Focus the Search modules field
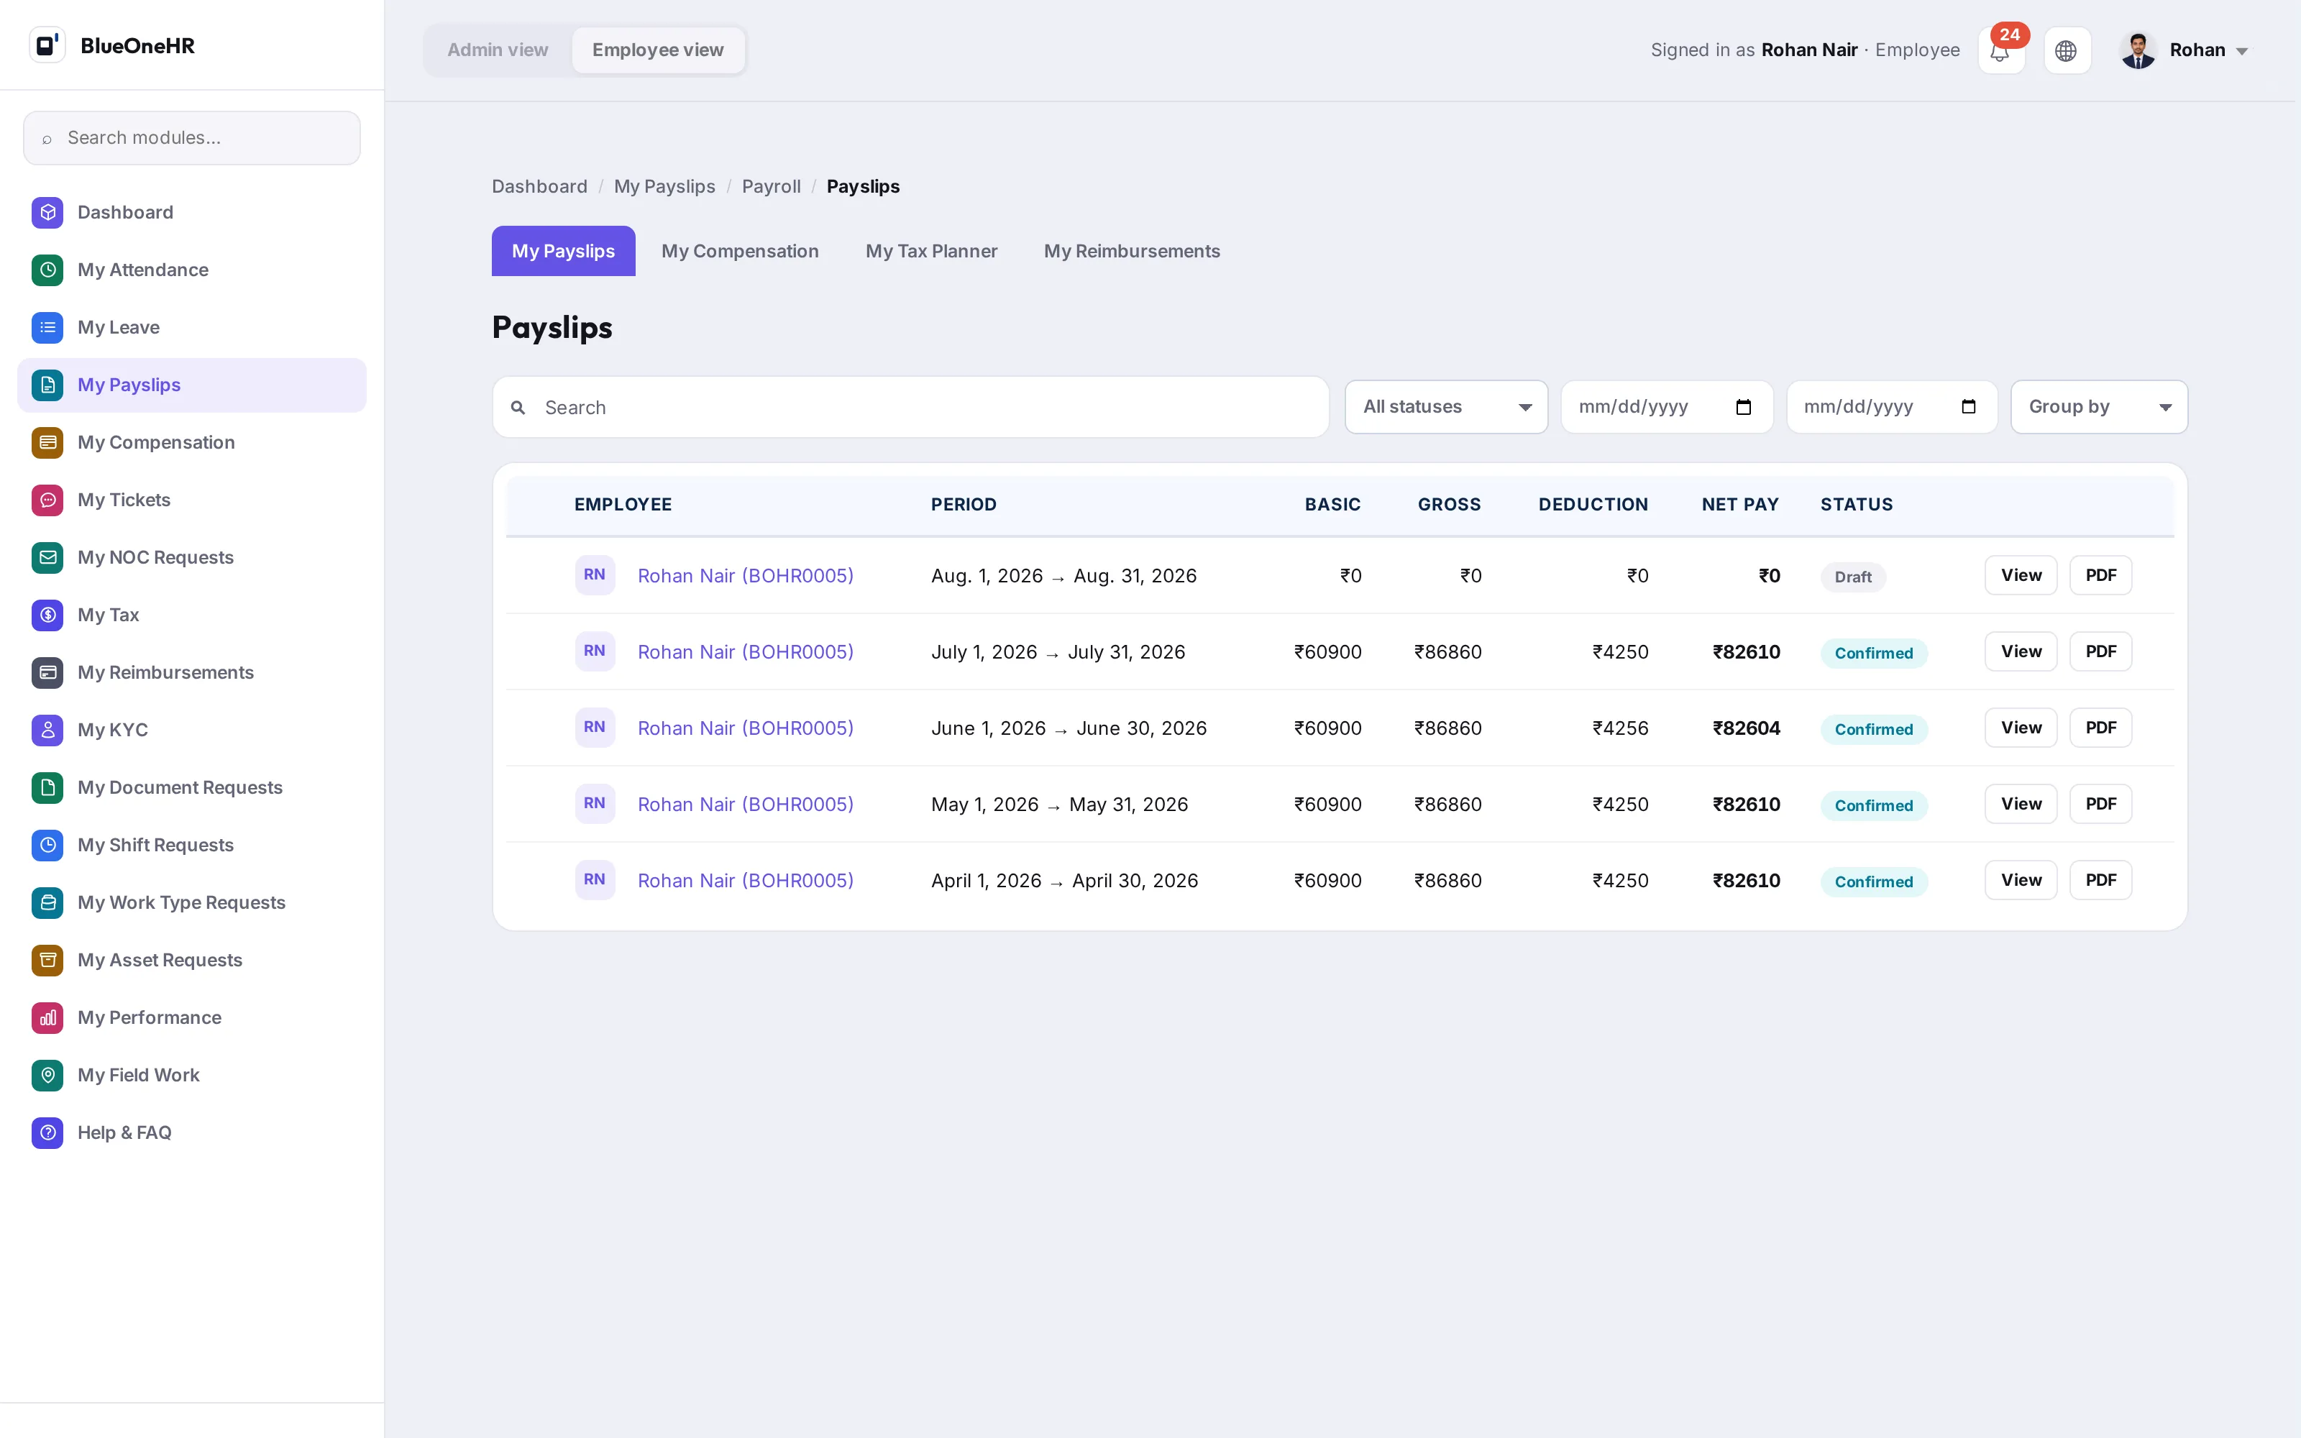This screenshot has height=1438, width=2301. tap(192, 138)
